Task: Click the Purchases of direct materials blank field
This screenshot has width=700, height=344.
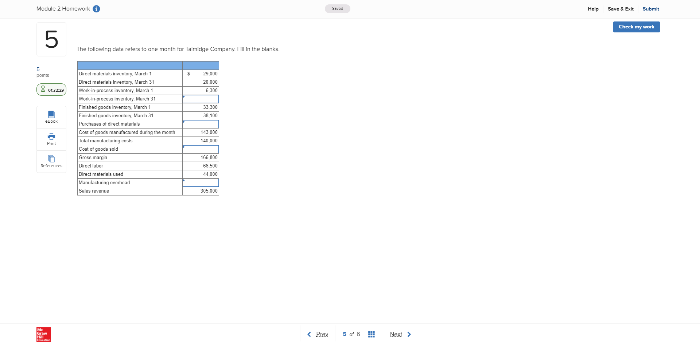Action: [x=201, y=124]
